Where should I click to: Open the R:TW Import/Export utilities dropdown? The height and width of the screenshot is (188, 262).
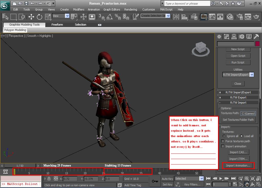coord(252,75)
